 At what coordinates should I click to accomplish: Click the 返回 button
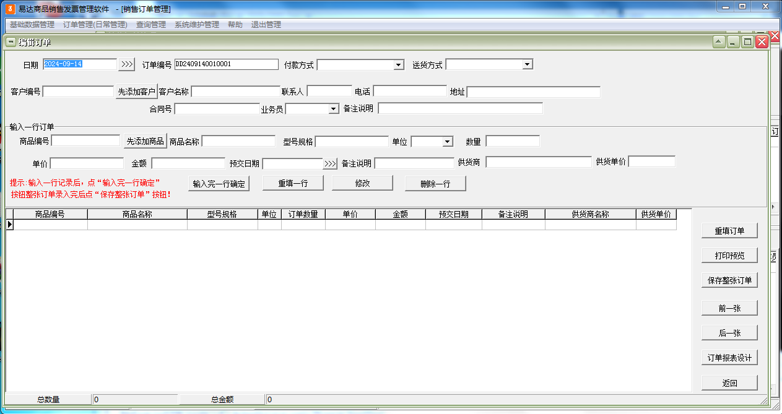click(729, 383)
